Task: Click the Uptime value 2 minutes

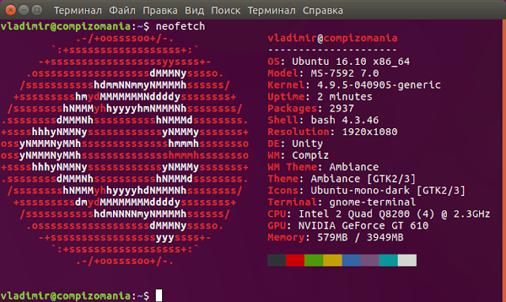Action: (345, 96)
